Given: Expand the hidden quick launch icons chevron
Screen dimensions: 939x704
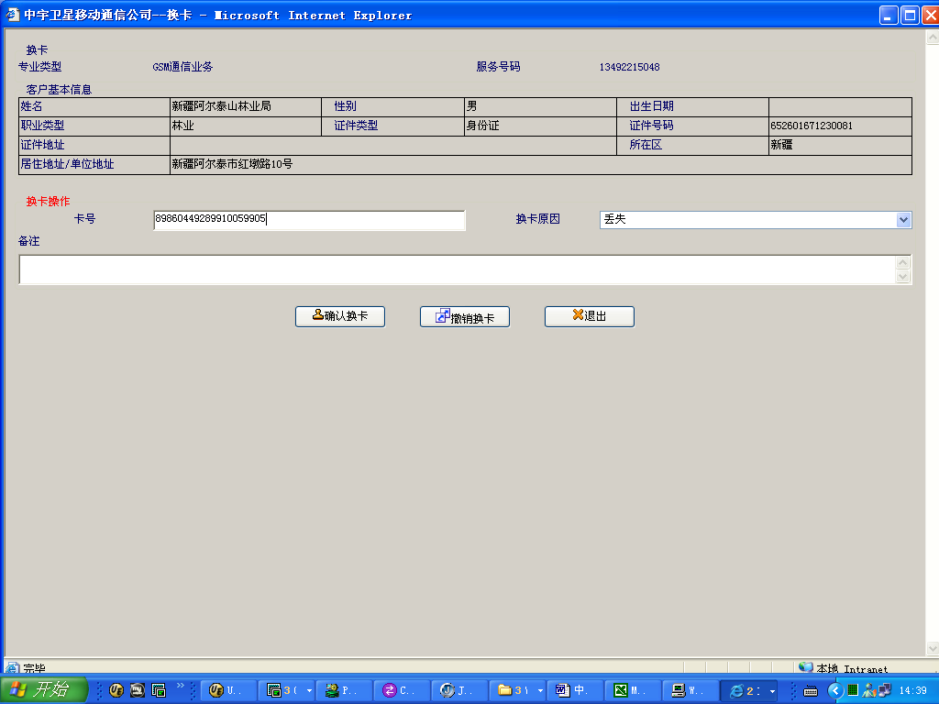Looking at the screenshot, I should 181,686.
